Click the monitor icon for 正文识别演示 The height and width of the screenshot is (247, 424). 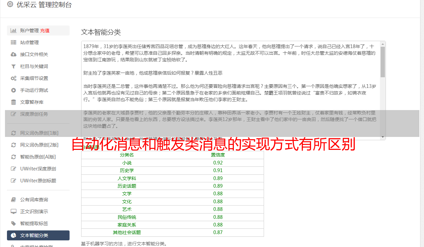(x=14, y=212)
